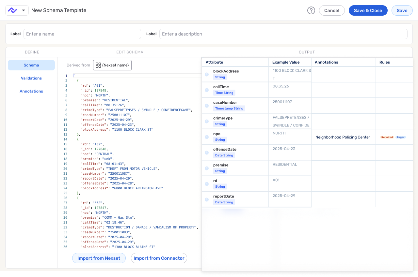The width and height of the screenshot is (418, 277).
Task: Click Import from Connector
Action: [159, 258]
